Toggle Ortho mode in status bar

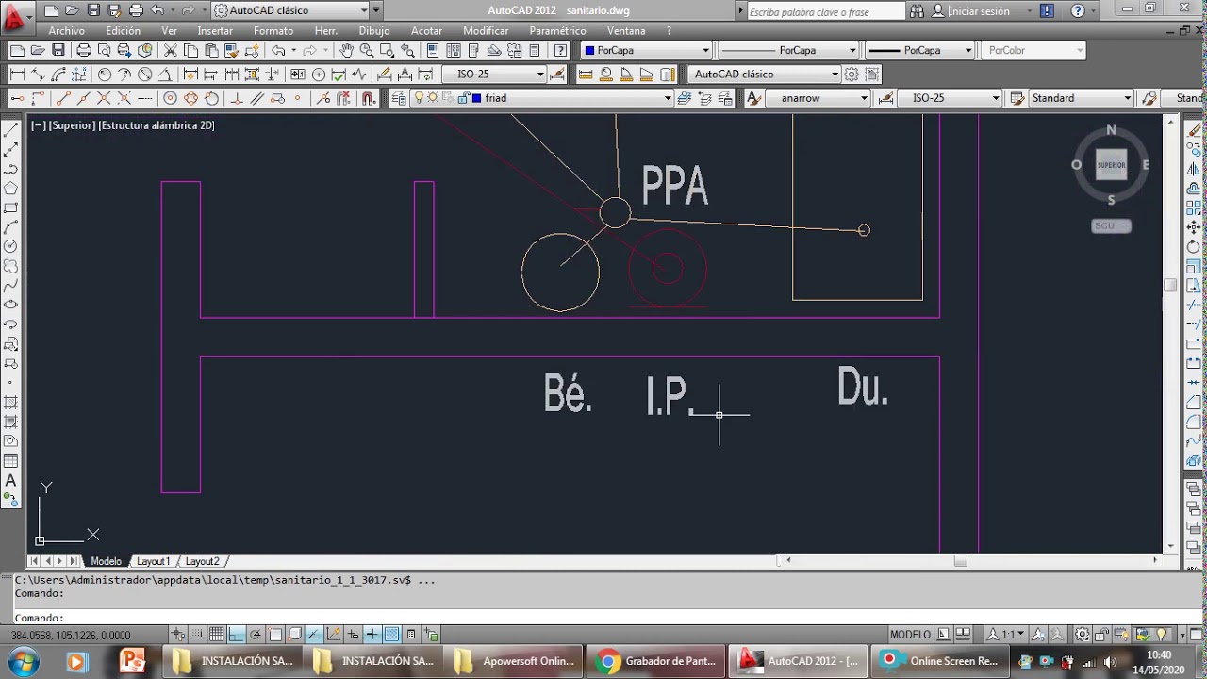(236, 635)
